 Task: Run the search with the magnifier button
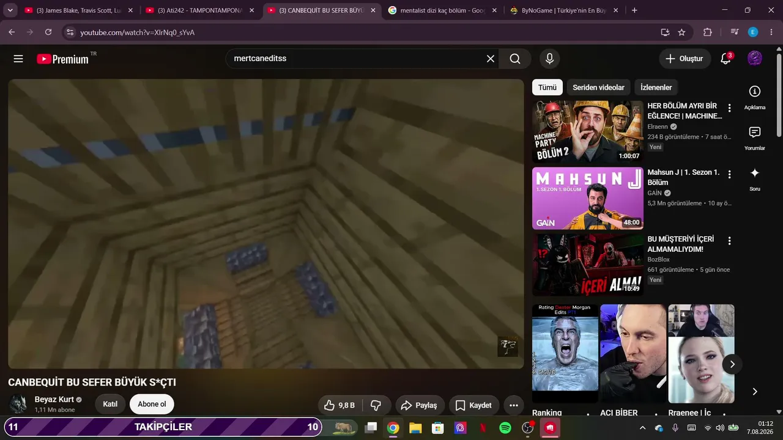click(515, 59)
